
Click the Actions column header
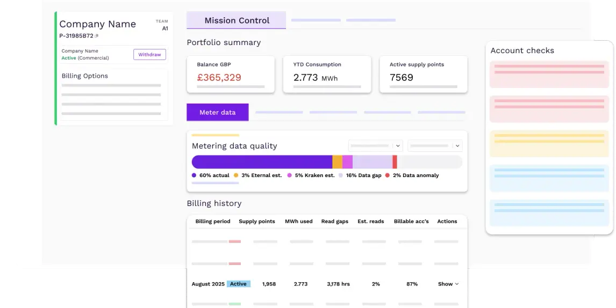(x=447, y=221)
